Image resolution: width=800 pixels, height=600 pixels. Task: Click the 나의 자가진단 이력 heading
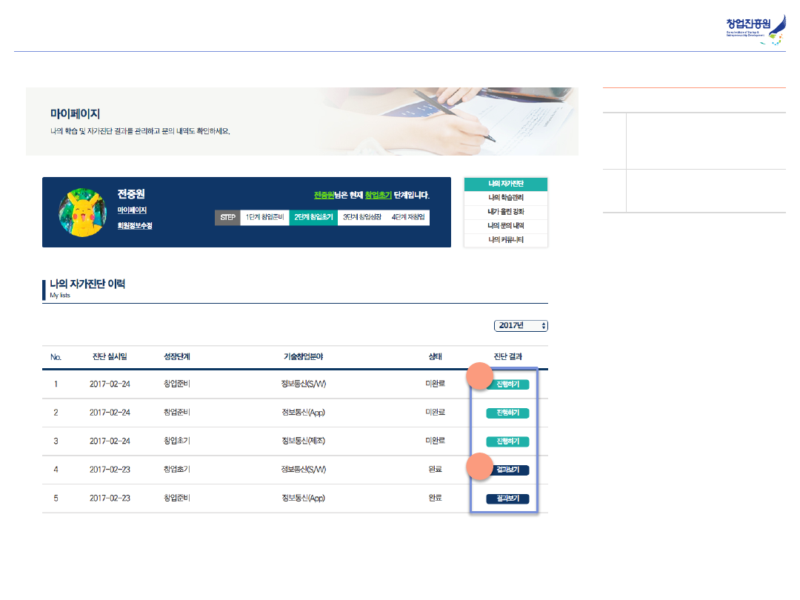coord(87,284)
